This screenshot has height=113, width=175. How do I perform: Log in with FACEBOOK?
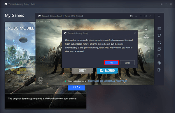(107, 71)
